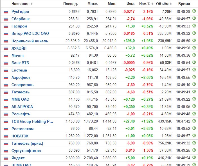Image resolution: width=198 pixels, height=166 pixels.
Task: Open the Северсталь stock link
Action: (22, 85)
